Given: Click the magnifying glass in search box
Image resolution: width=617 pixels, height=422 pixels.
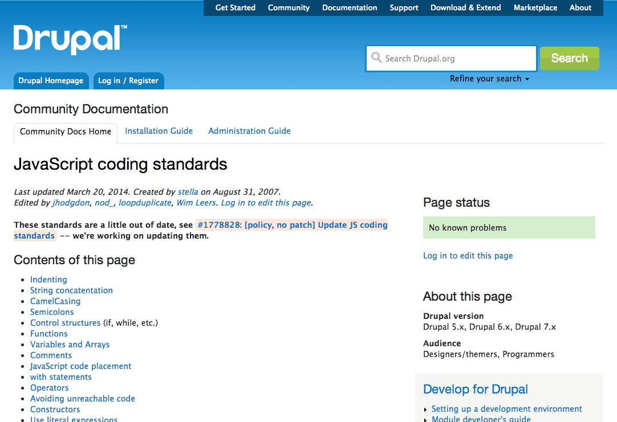Looking at the screenshot, I should coord(376,58).
